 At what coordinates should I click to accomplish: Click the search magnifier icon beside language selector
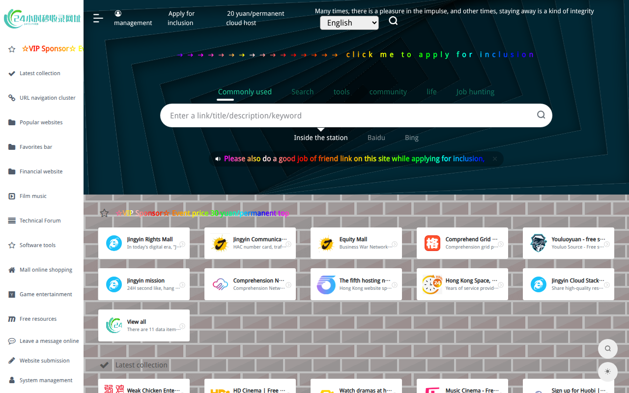point(393,21)
